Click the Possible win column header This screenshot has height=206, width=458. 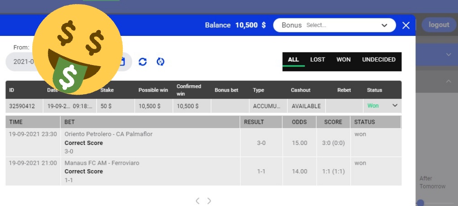point(153,90)
